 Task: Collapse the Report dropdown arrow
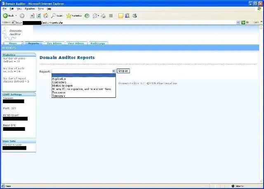click(114, 71)
